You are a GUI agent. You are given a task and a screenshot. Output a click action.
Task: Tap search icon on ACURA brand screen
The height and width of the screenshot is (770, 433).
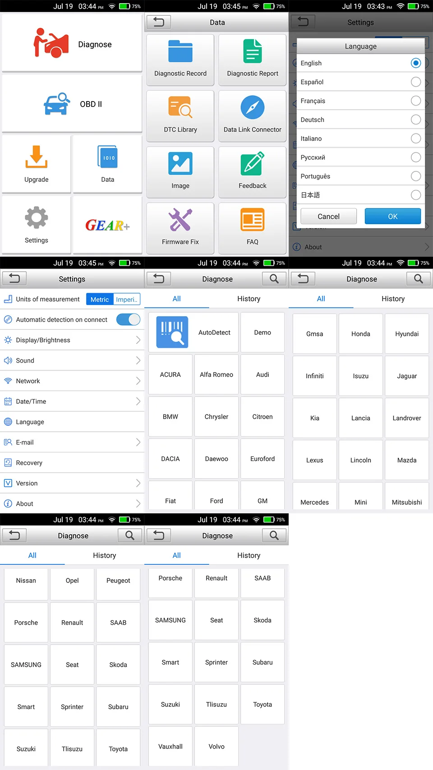coord(274,279)
